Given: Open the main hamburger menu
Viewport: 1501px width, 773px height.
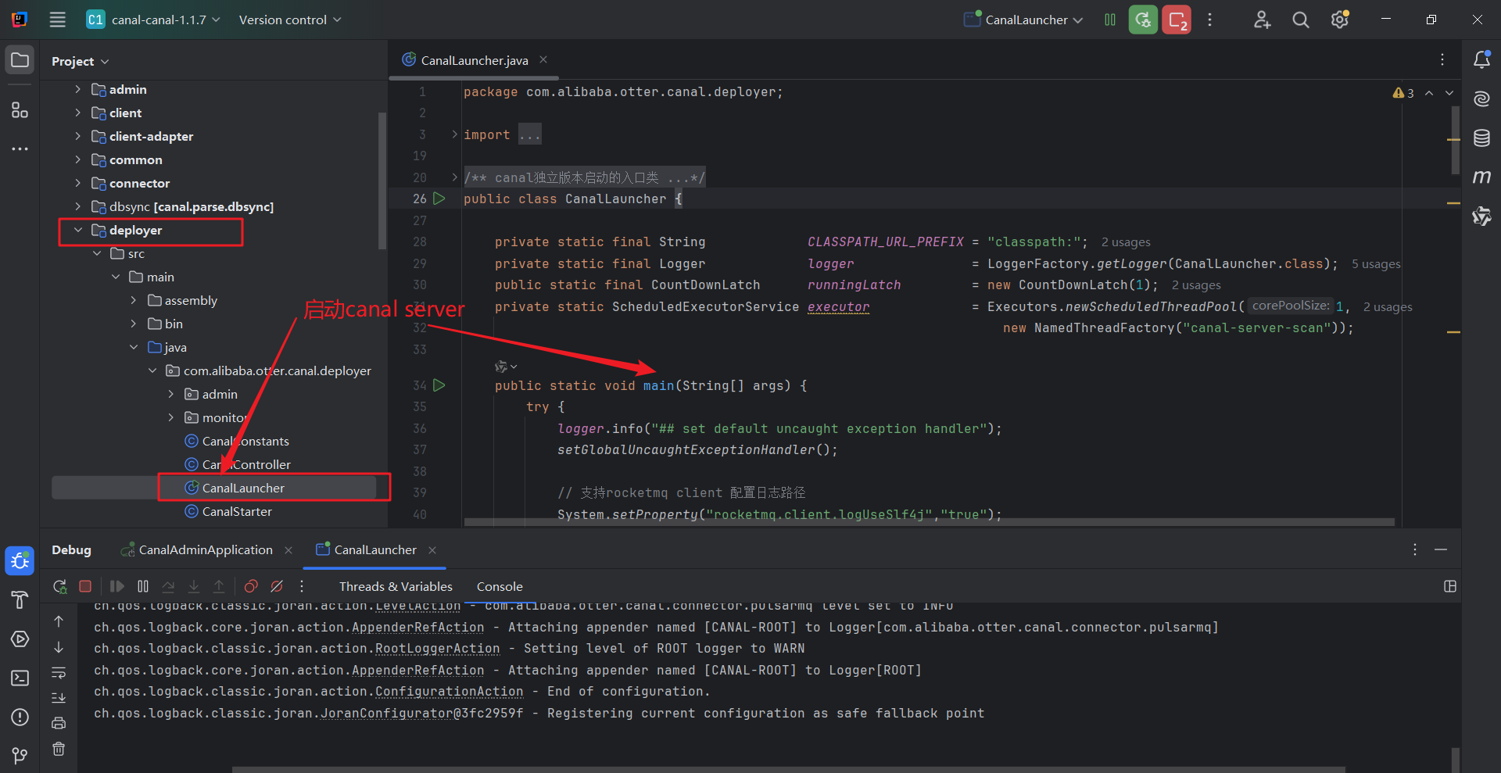Looking at the screenshot, I should (x=58, y=20).
